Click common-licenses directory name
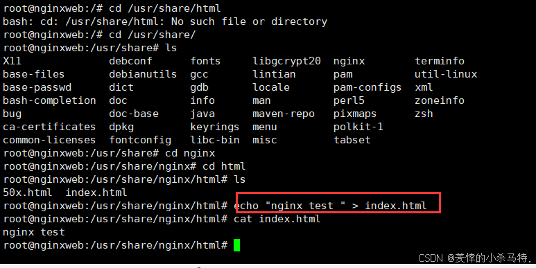This screenshot has width=536, height=268. tap(49, 140)
